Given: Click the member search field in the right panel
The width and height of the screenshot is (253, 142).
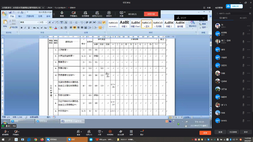Looking at the screenshot, I should click(x=233, y=13).
